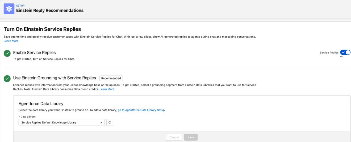Click the Save button
This screenshot has height=142, width=351.
tap(191, 137)
